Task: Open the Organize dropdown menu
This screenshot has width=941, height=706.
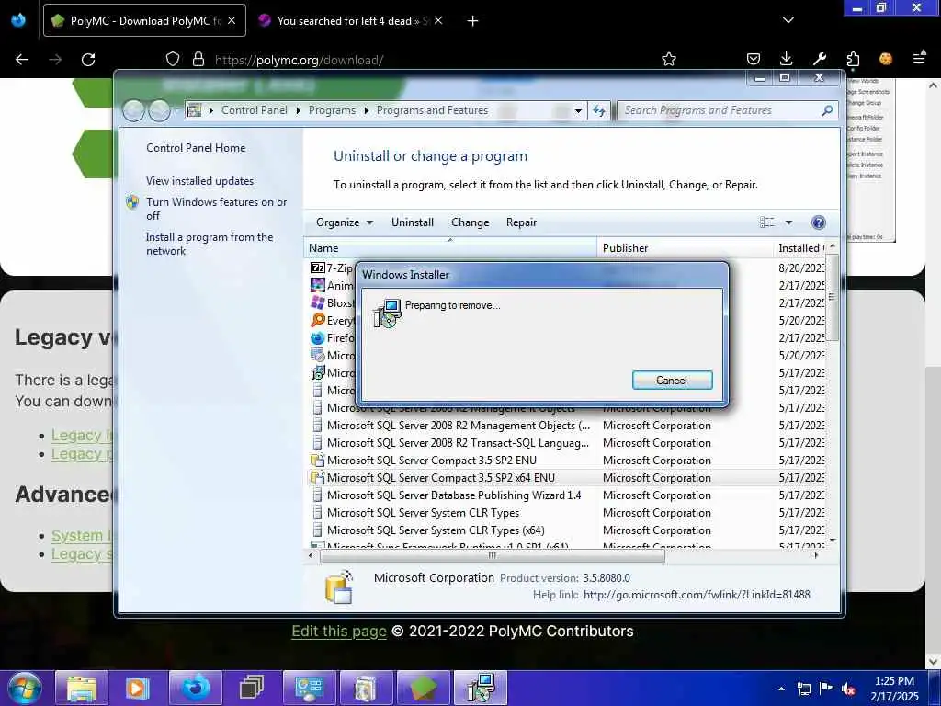Action: [x=345, y=222]
